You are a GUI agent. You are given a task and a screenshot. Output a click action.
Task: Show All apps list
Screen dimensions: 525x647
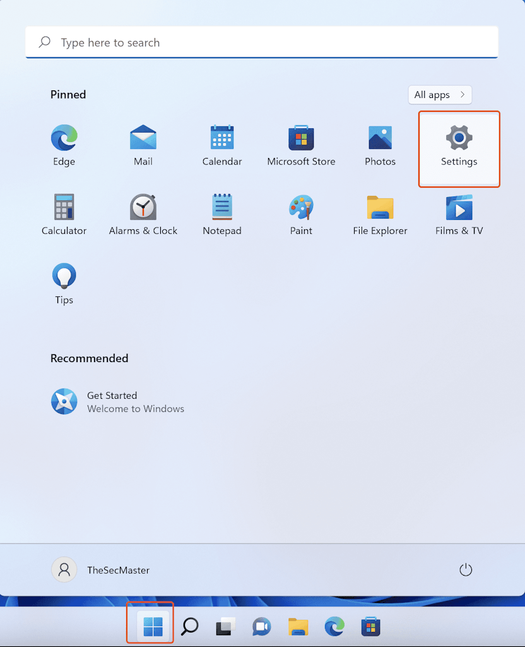tap(440, 95)
